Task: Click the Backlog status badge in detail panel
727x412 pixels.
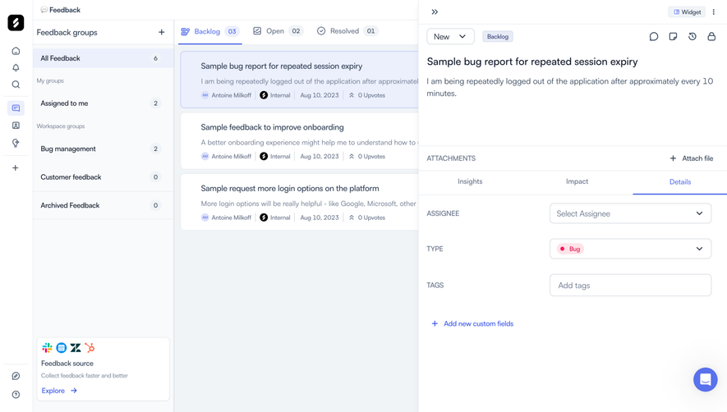Action: [498, 37]
